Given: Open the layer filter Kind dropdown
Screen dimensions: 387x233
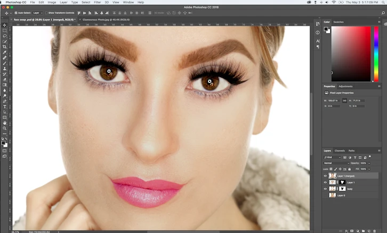Looking at the screenshot, I should (x=333, y=157).
